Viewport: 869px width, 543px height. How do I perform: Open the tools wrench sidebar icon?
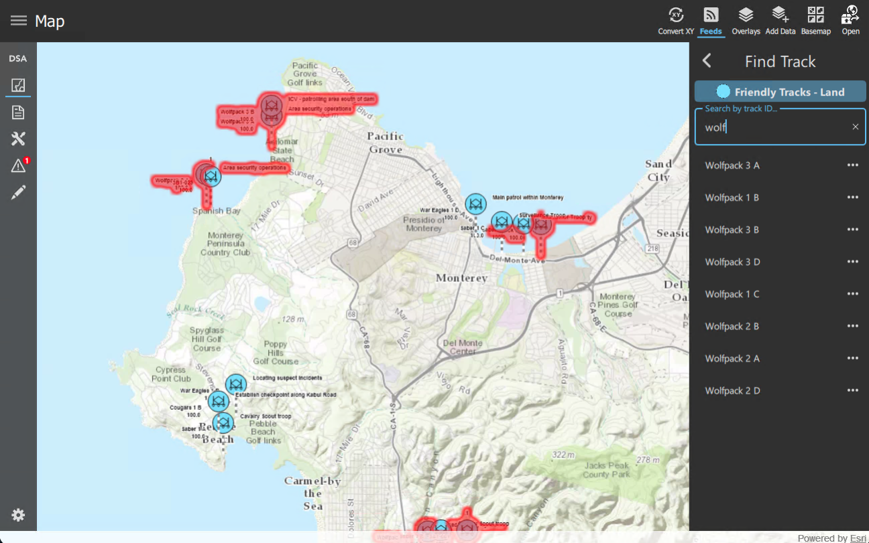tap(18, 139)
